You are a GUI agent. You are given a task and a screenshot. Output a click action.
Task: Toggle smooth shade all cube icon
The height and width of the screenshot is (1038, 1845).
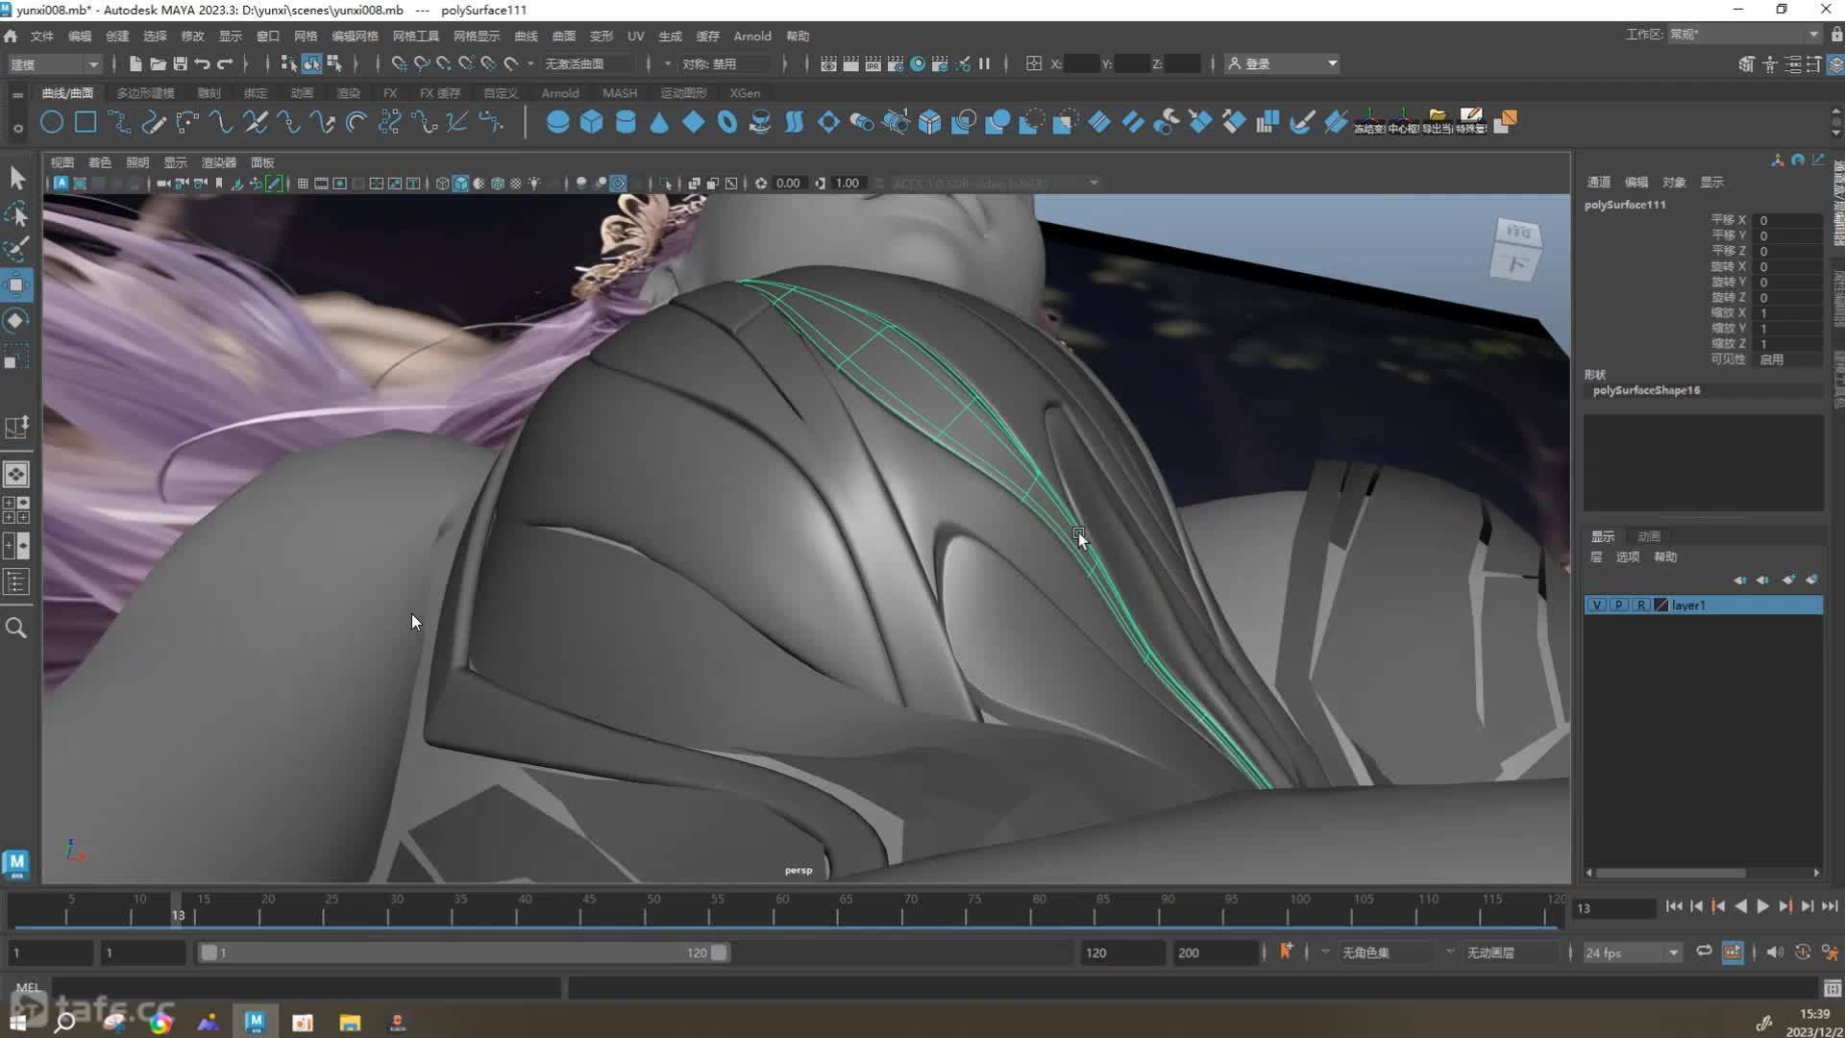460,183
